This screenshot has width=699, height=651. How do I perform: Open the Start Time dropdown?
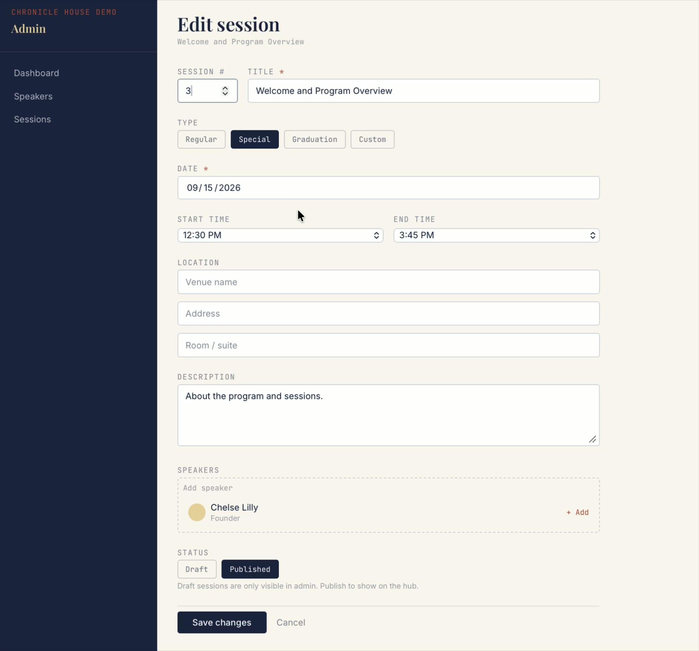click(x=280, y=235)
